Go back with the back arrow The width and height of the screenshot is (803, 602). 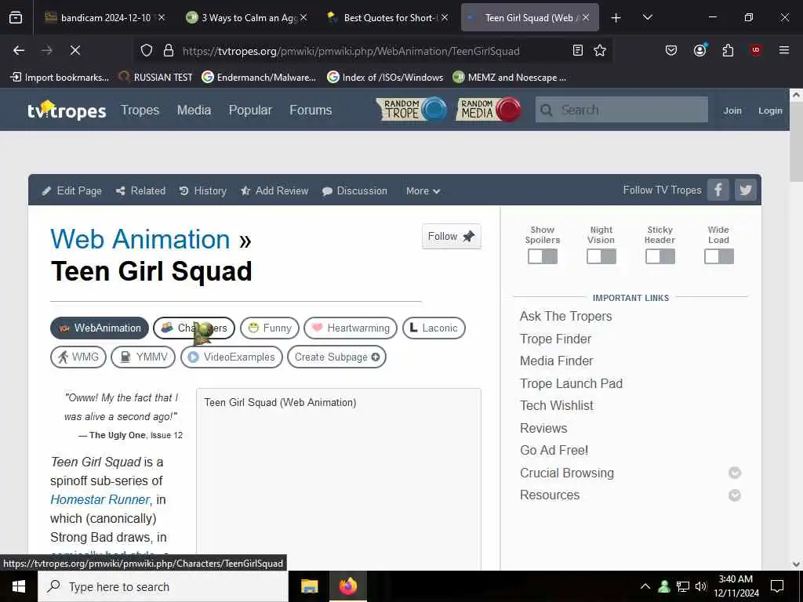pos(19,50)
